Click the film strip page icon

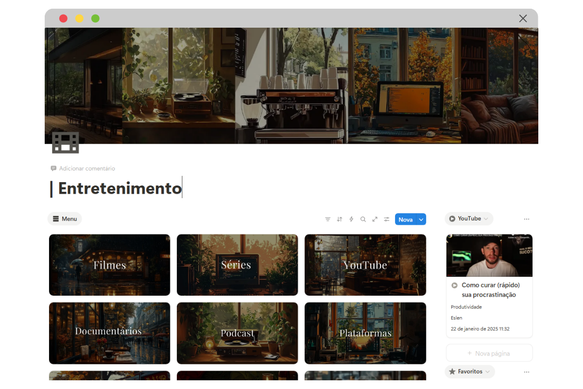tap(65, 142)
